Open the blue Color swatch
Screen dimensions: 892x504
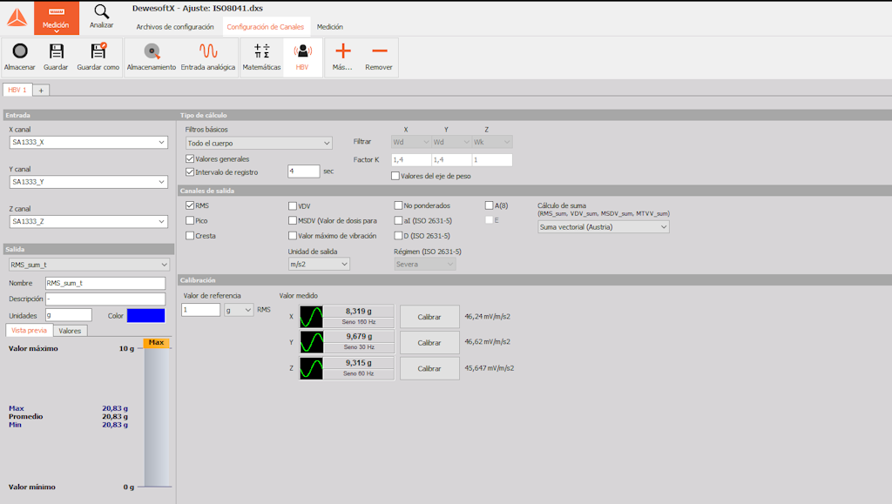pos(145,315)
